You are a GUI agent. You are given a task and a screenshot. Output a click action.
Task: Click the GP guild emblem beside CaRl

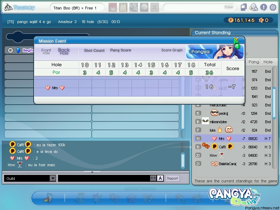tap(206, 146)
